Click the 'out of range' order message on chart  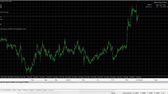point(13,29)
